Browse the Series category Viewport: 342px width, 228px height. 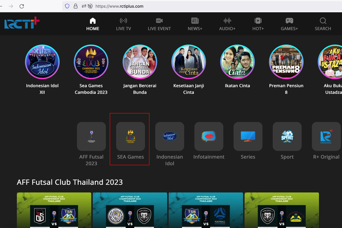point(248,136)
